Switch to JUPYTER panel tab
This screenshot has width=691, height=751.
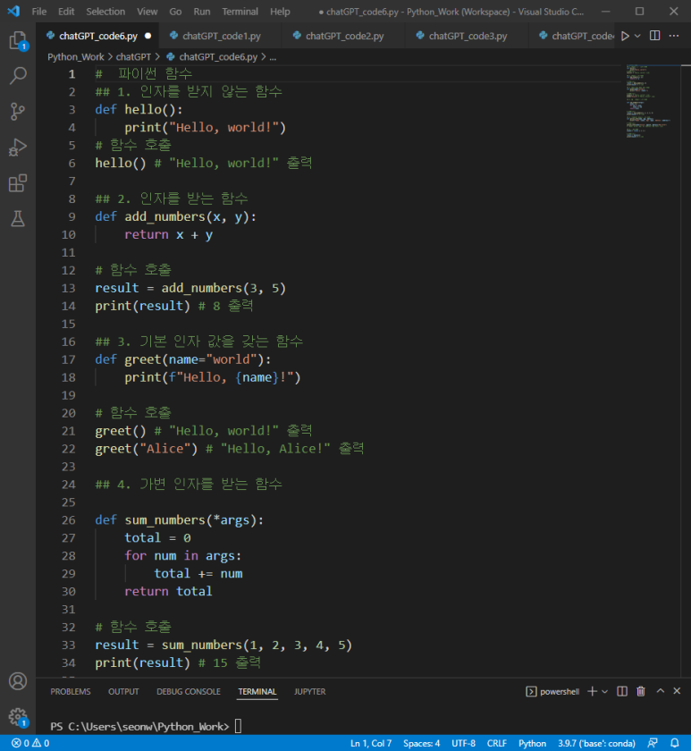[310, 691]
